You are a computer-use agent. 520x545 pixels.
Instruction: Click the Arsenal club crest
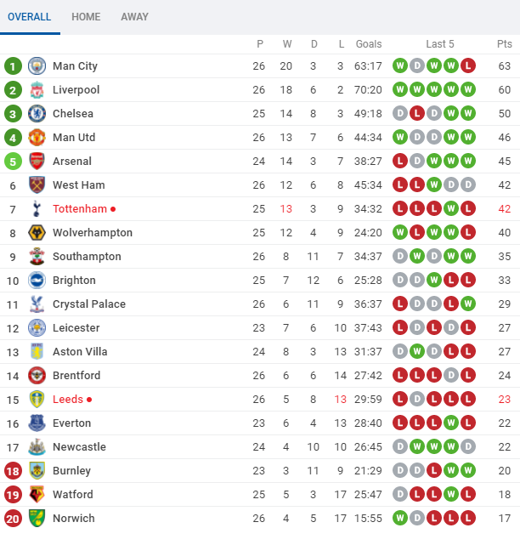pos(37,162)
